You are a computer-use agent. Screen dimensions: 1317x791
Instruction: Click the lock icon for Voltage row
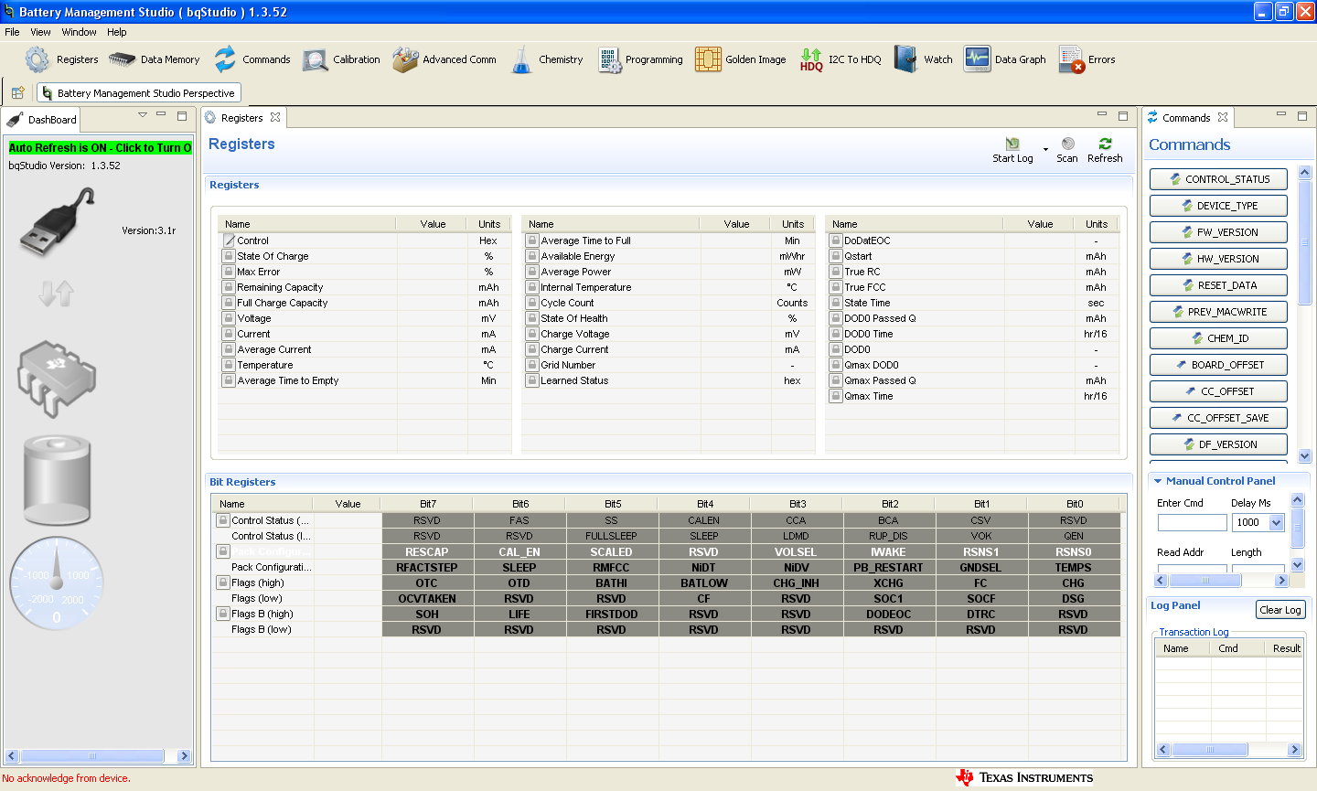click(x=229, y=318)
